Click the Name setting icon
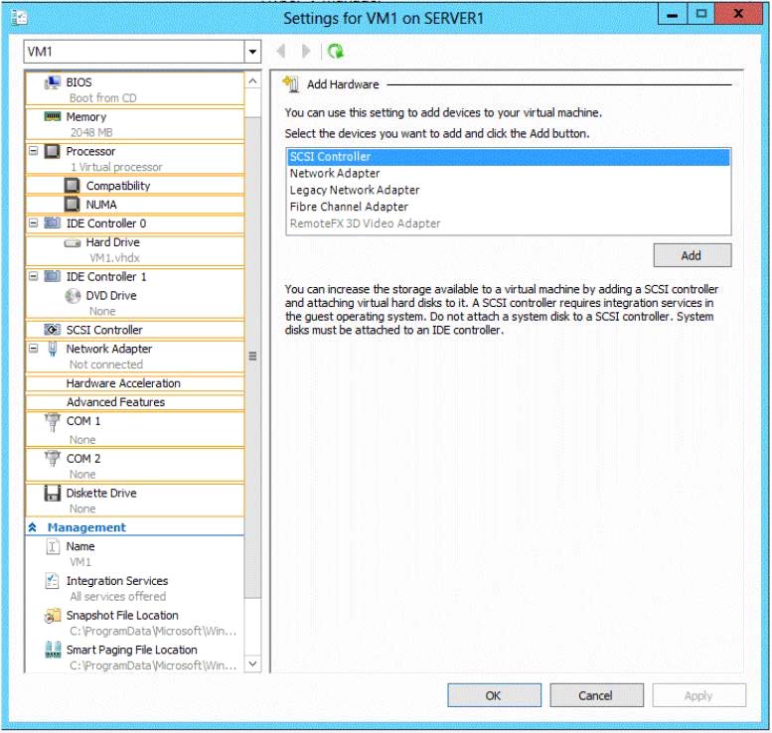The width and height of the screenshot is (772, 733). [x=53, y=546]
